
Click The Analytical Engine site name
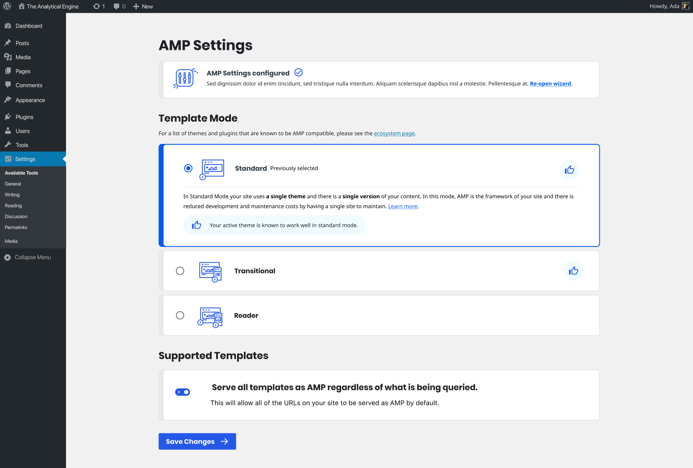pyautogui.click(x=53, y=7)
